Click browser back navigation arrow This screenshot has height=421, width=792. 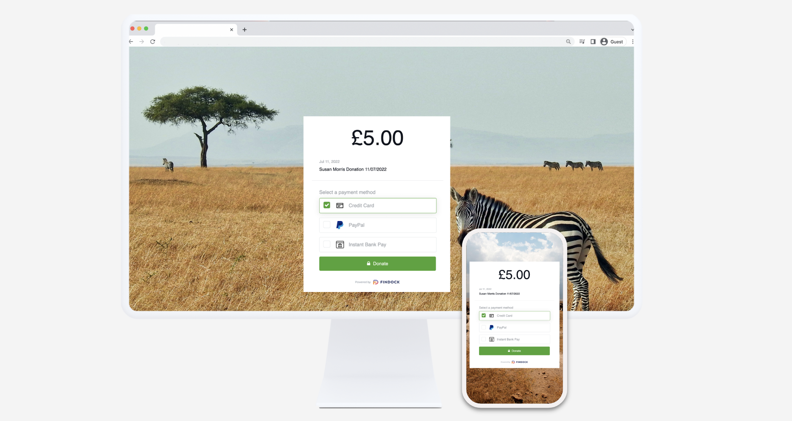(131, 41)
